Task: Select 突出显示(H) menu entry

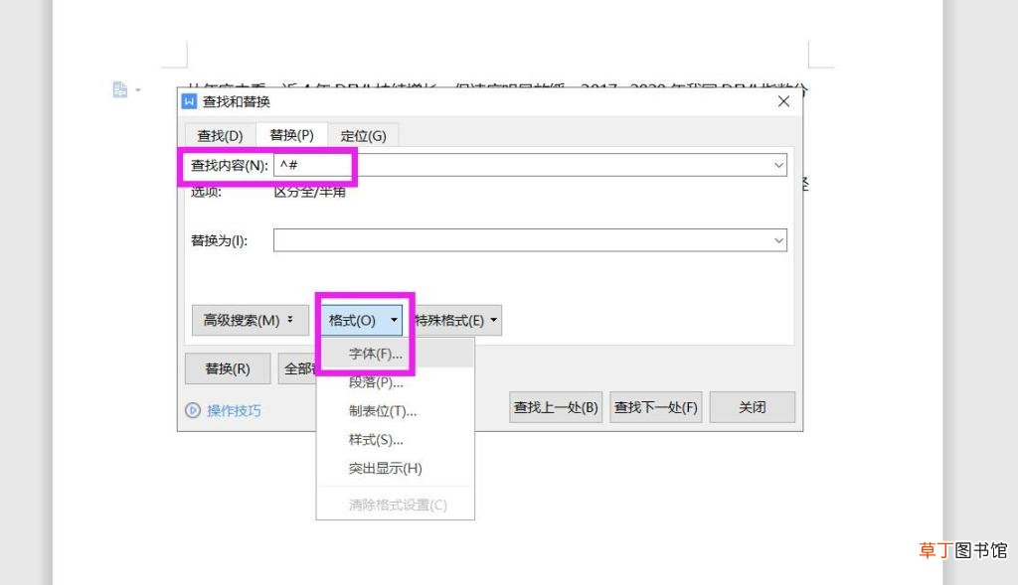Action: point(395,468)
